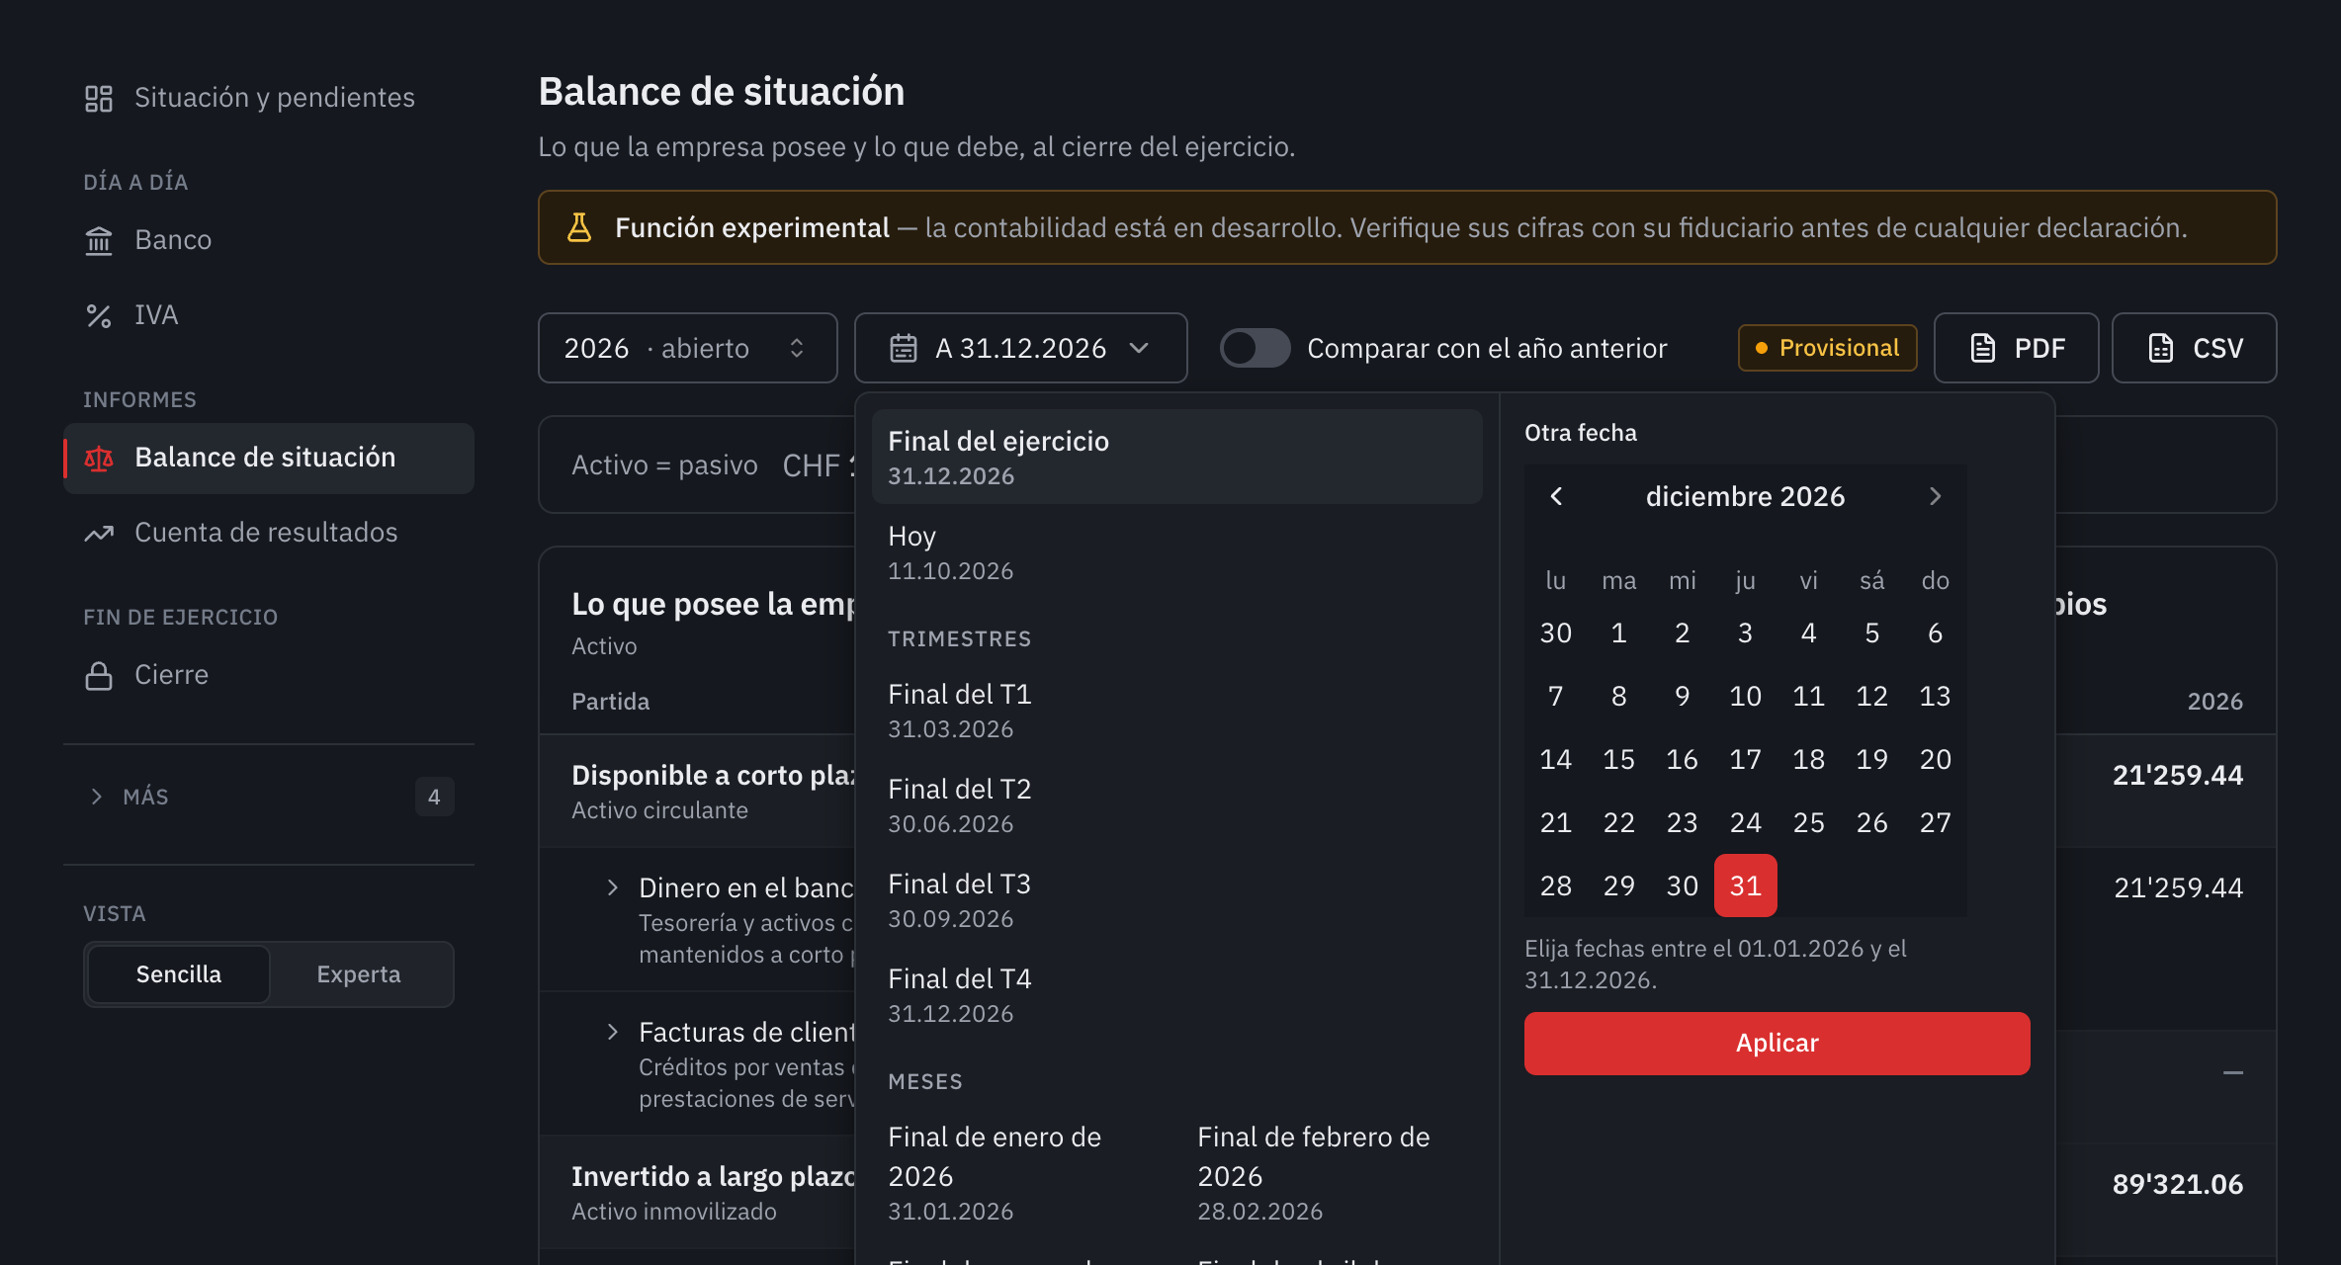2341x1265 pixels.
Task: Export report with PDF button
Action: click(x=2016, y=348)
